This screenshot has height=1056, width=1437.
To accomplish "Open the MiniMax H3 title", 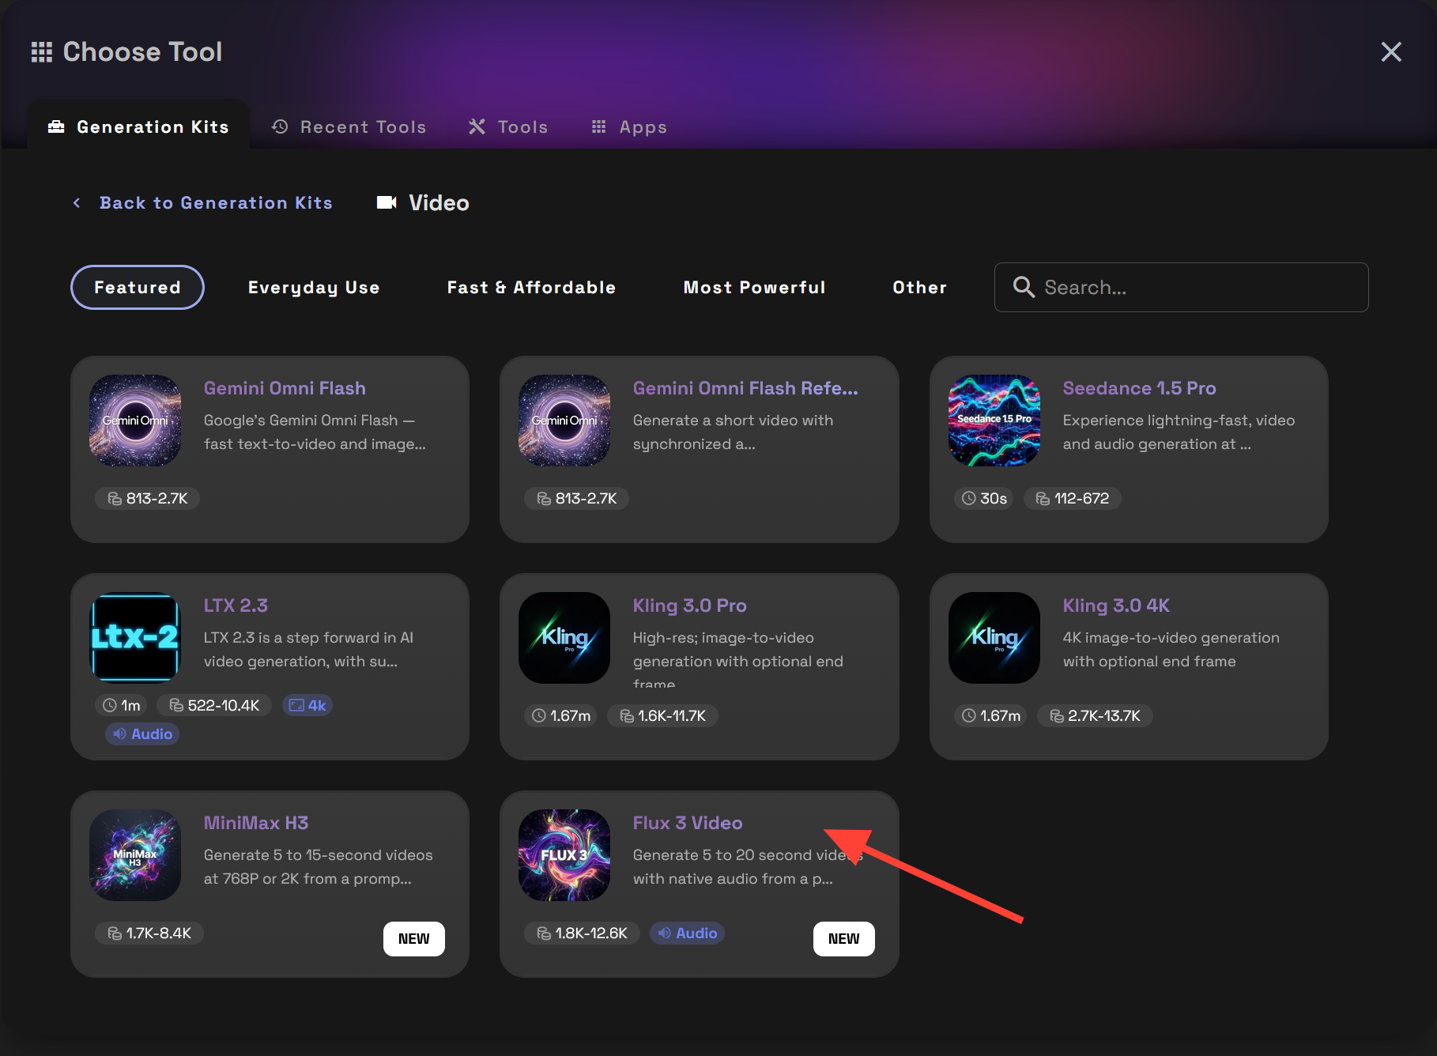I will pos(256,823).
